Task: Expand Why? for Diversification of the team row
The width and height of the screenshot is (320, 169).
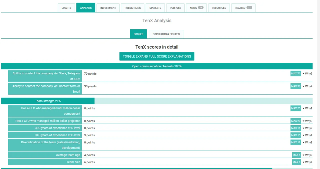Action: (x=307, y=143)
